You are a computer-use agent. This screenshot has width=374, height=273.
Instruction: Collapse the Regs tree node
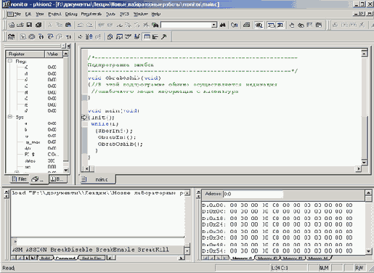[x=10, y=61]
